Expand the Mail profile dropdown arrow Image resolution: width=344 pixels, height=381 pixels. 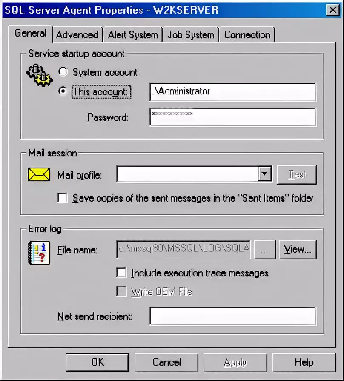pyautogui.click(x=264, y=173)
